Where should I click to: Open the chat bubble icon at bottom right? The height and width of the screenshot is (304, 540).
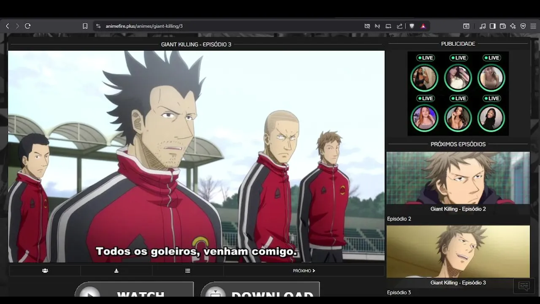[x=524, y=286]
